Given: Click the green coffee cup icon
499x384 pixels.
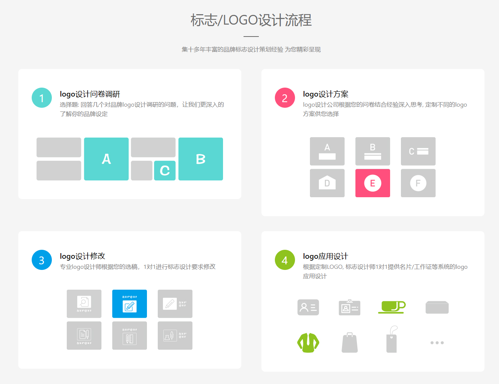Looking at the screenshot, I should (392, 307).
